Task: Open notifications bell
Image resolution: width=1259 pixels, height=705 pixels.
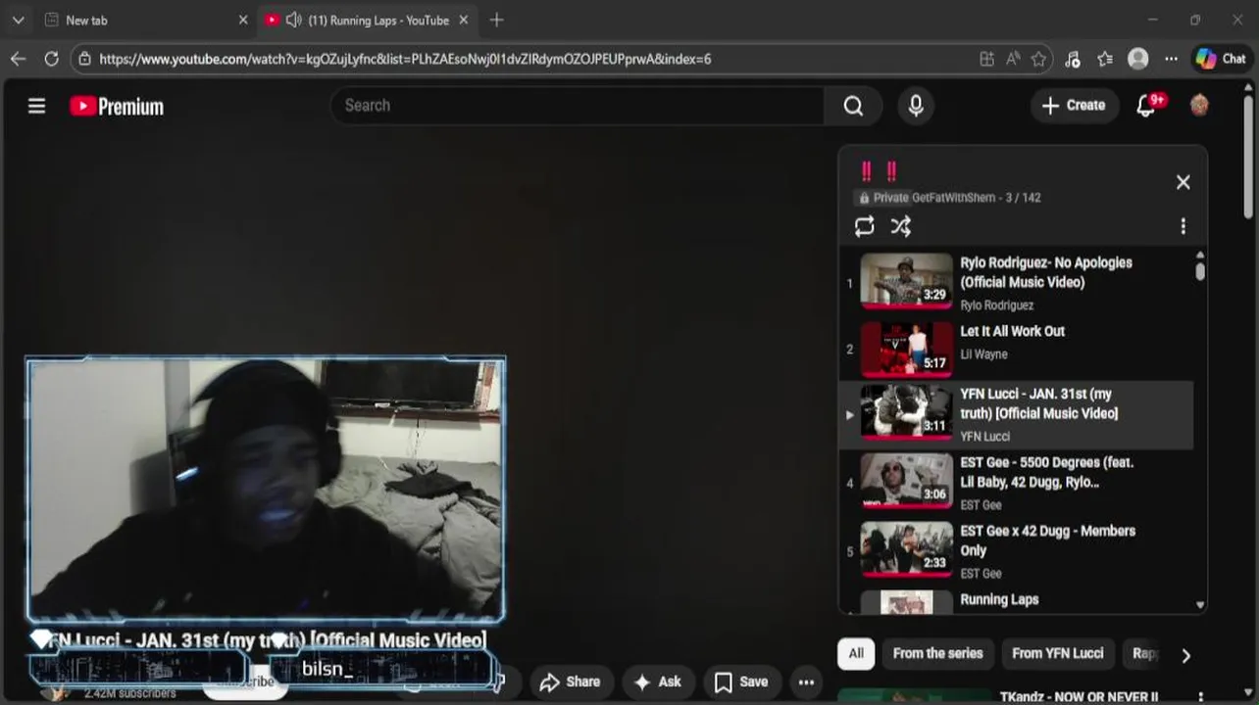Action: pyautogui.click(x=1146, y=106)
